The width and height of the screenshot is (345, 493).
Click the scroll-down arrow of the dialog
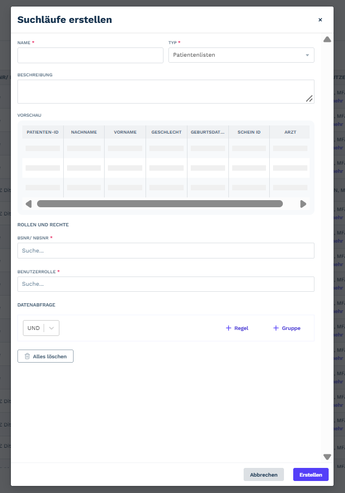point(327,457)
